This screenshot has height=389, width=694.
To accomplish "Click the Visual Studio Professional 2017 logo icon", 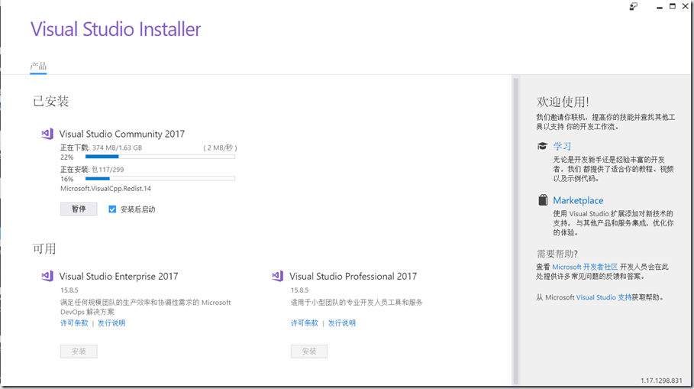I will click(x=277, y=276).
